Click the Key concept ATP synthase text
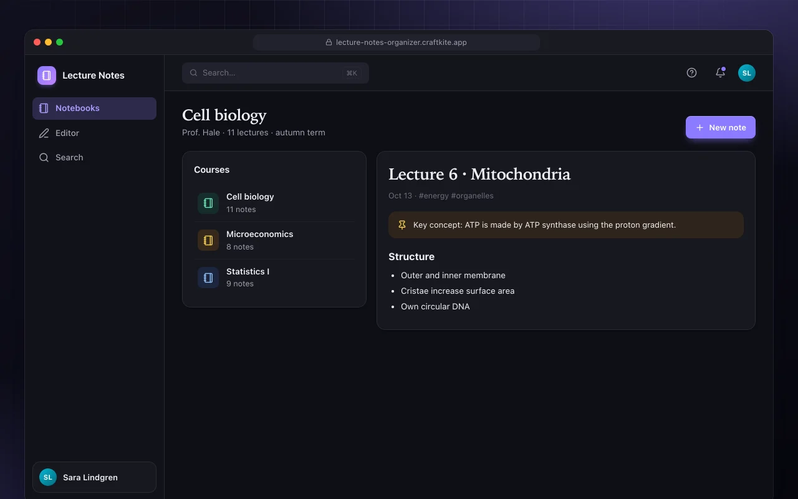 (544, 225)
